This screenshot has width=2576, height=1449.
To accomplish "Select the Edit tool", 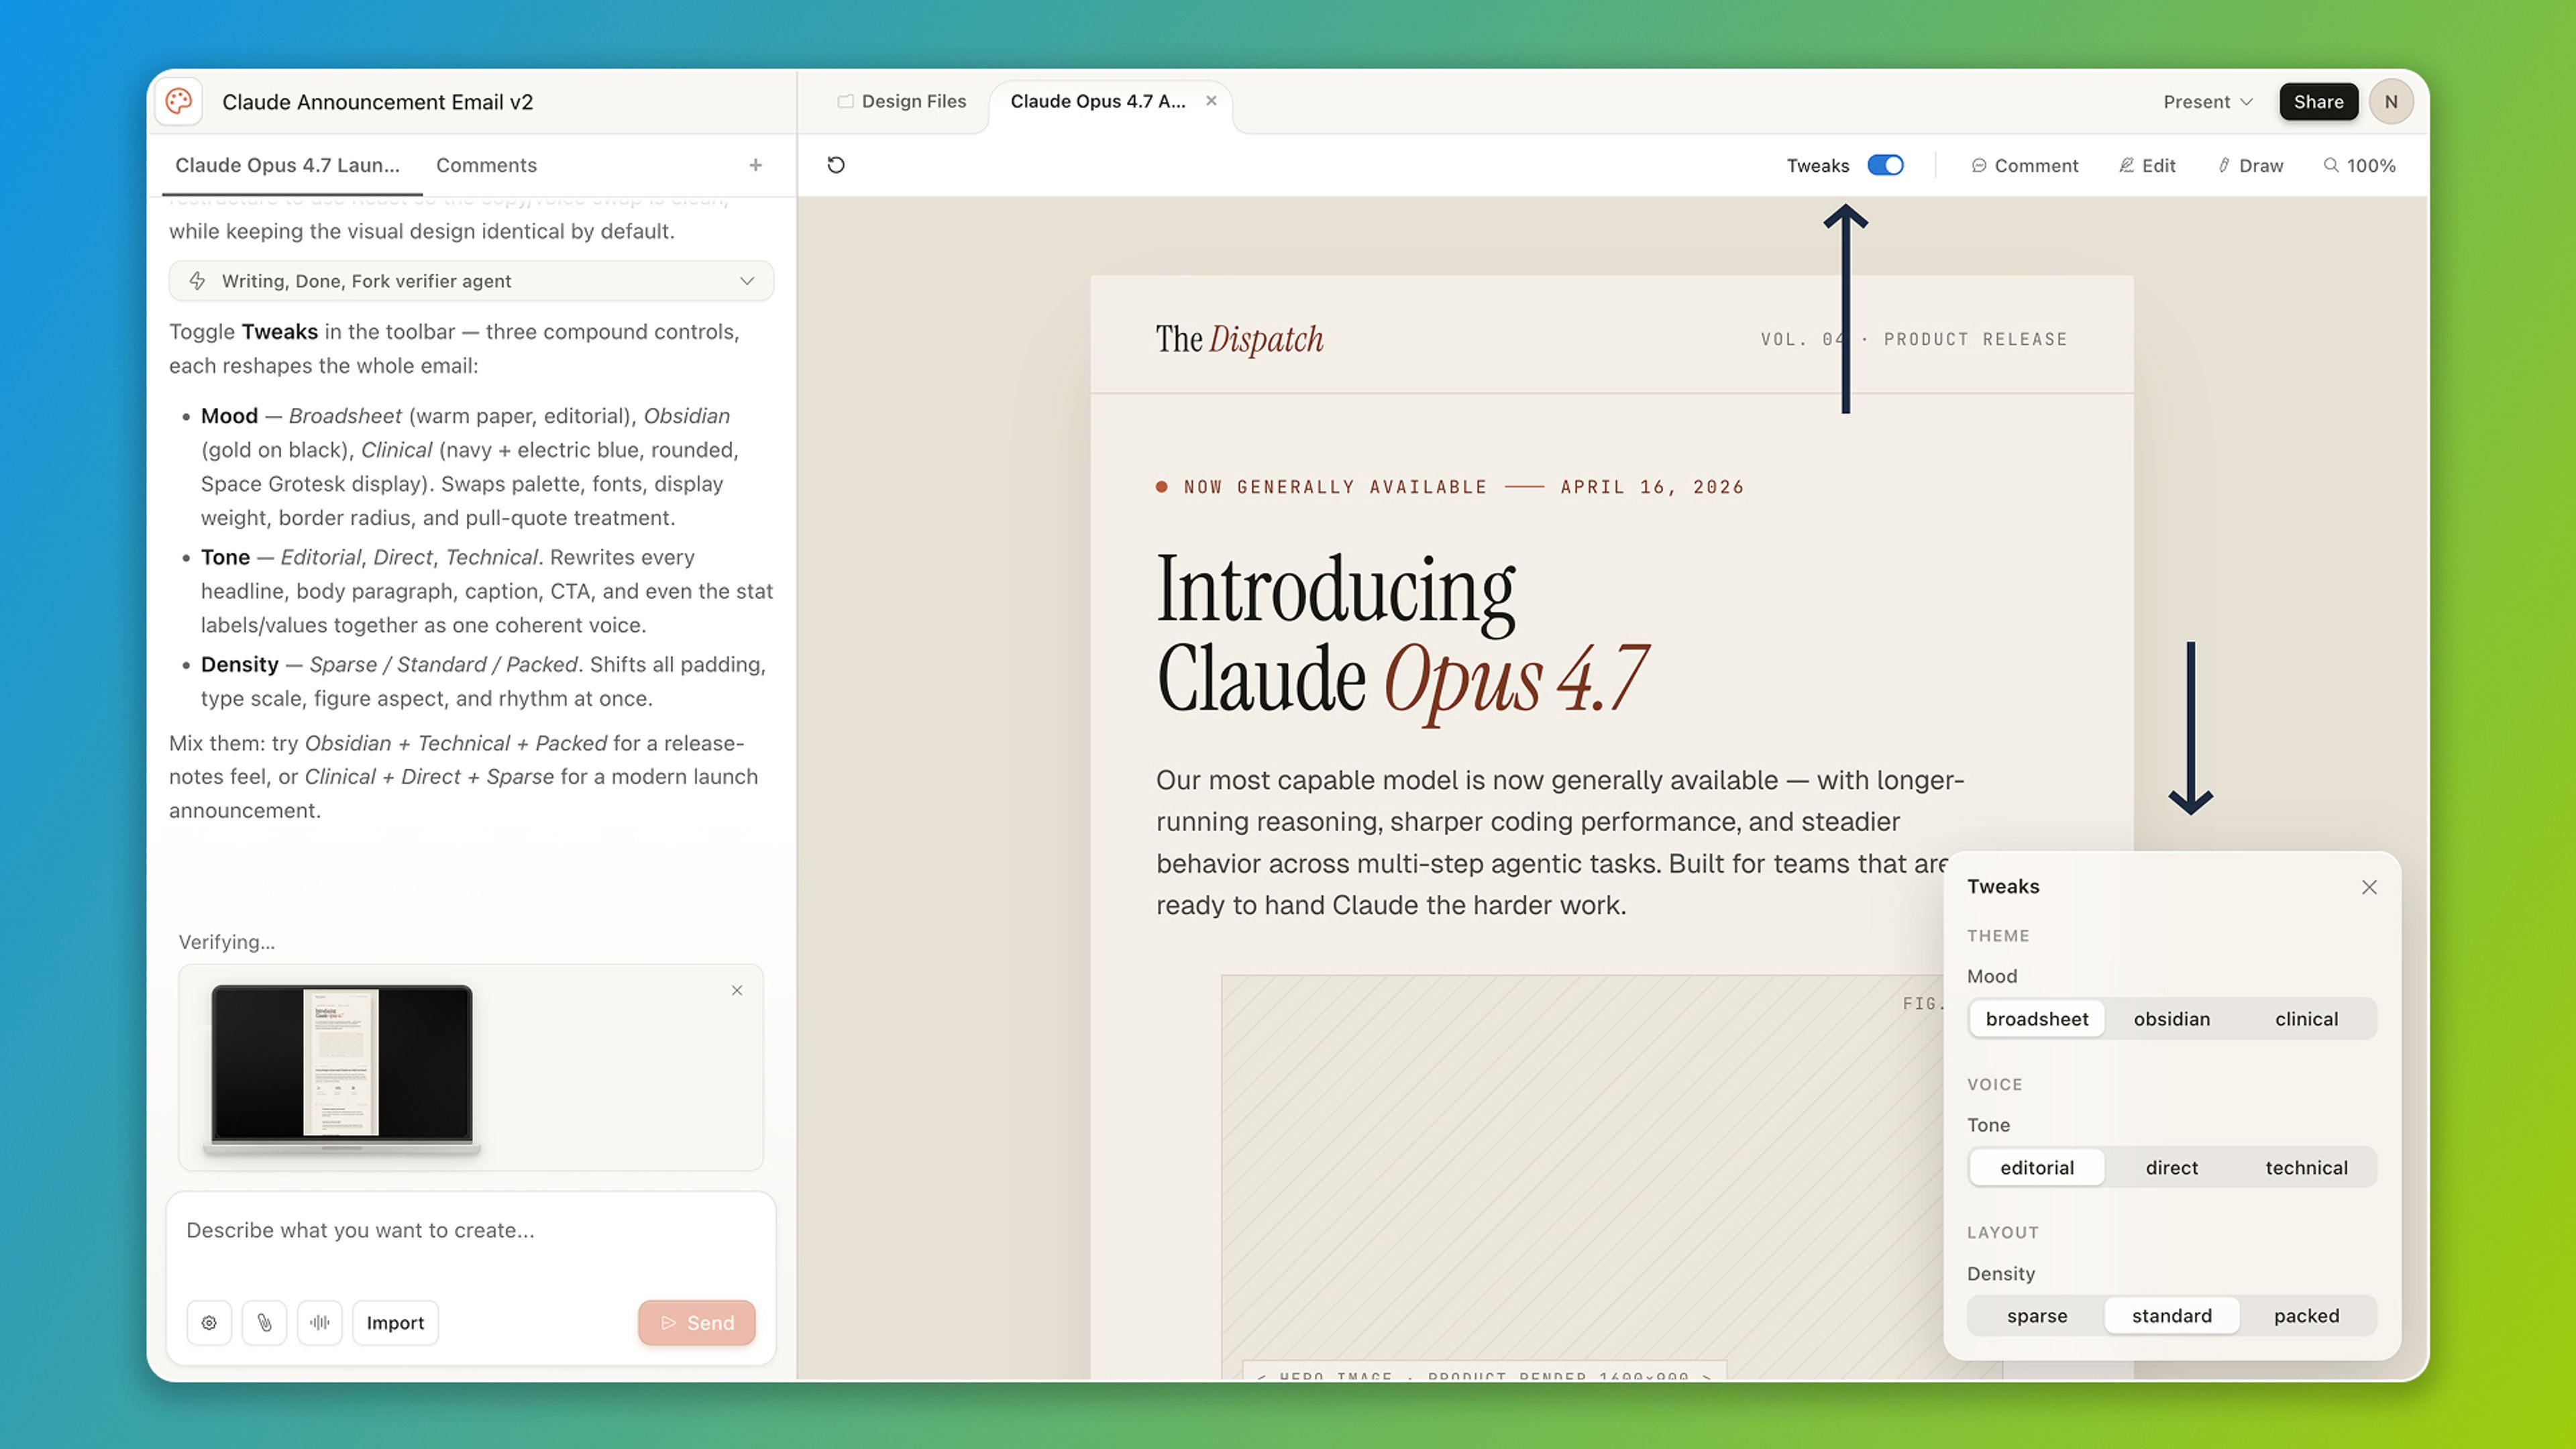I will [x=2147, y=166].
